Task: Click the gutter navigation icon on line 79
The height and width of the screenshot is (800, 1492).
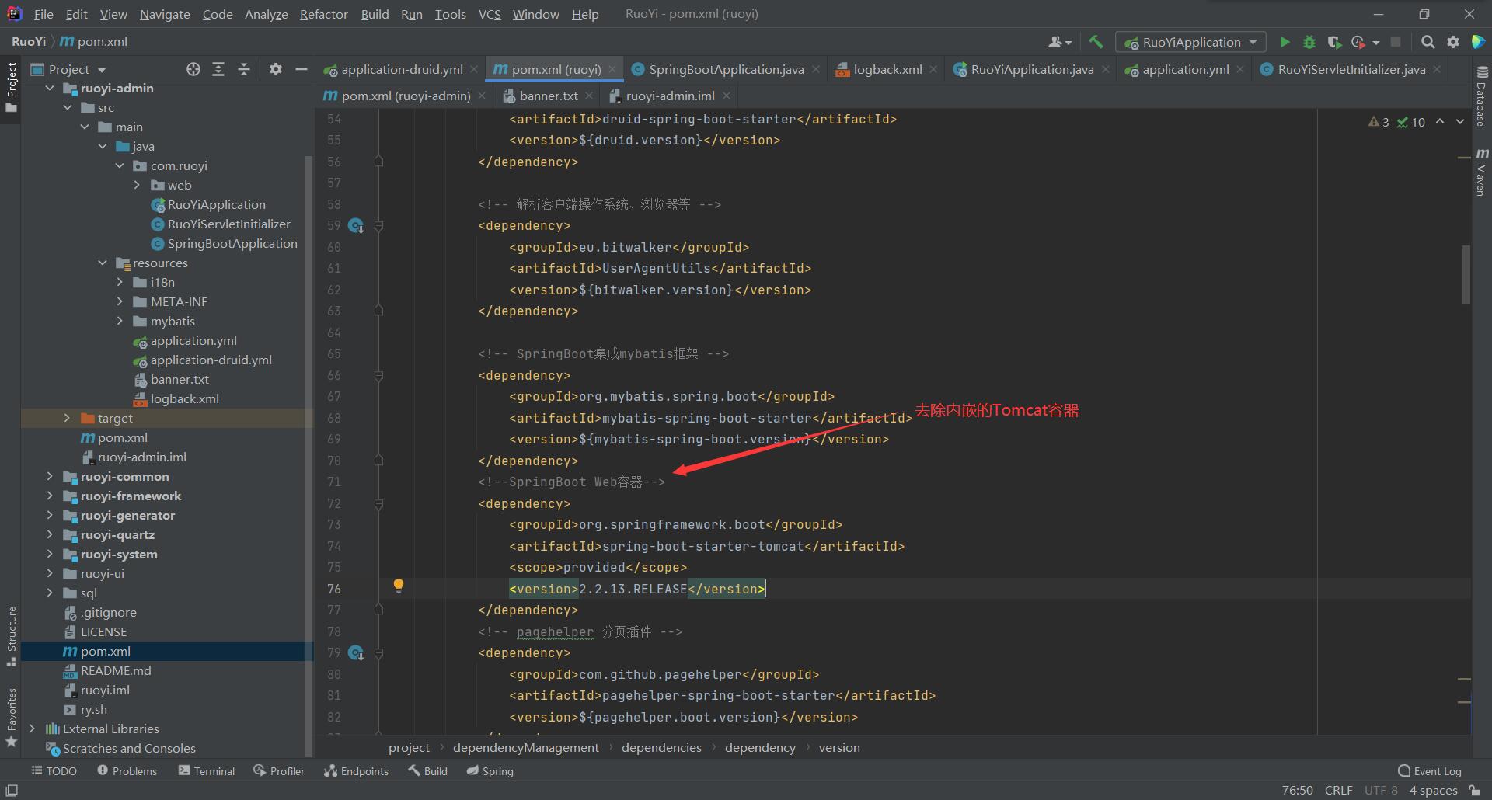Action: (356, 652)
